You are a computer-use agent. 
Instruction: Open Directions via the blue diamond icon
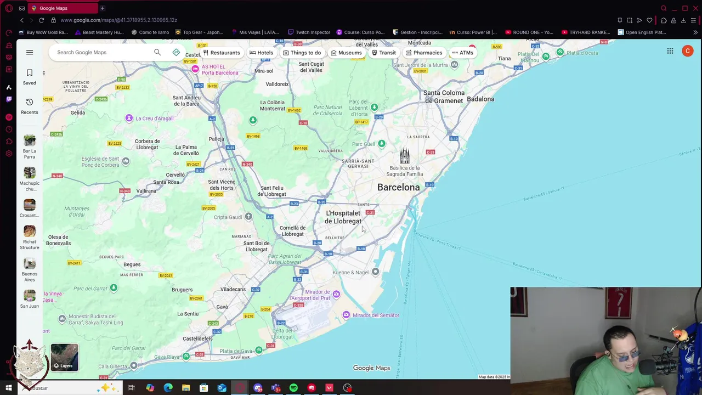(176, 52)
